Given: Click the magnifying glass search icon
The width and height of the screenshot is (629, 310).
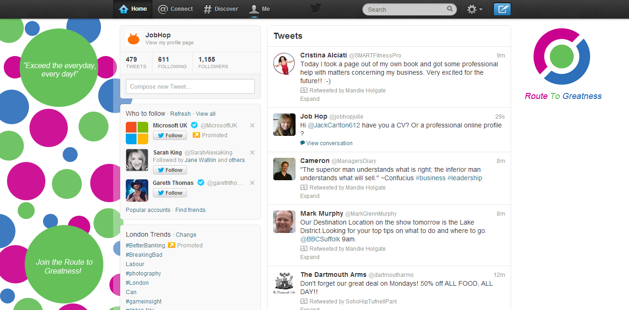Looking at the screenshot, I should point(450,9).
